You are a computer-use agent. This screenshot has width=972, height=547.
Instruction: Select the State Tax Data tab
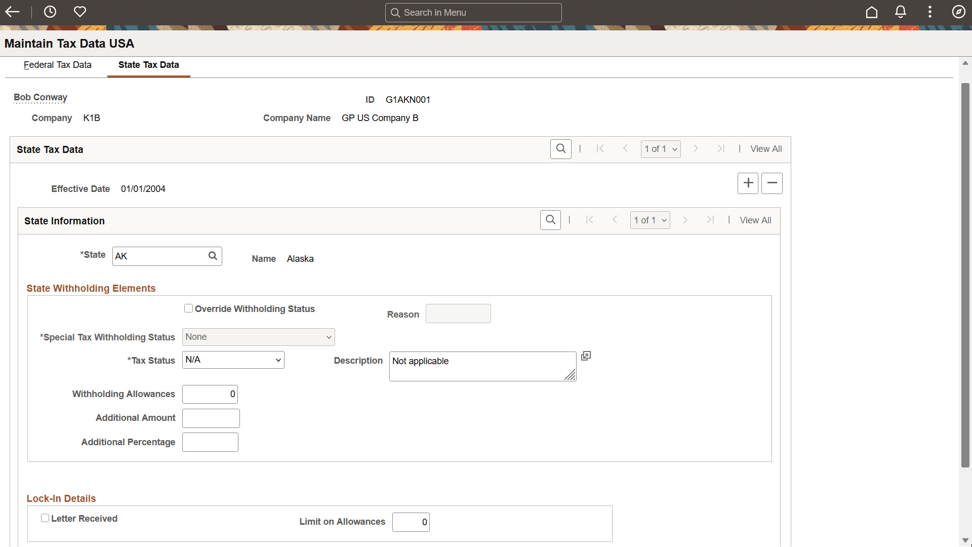(148, 65)
